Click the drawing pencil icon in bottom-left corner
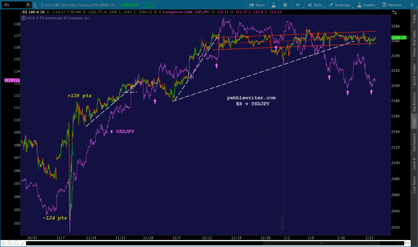The image size is (418, 247). [22, 243]
